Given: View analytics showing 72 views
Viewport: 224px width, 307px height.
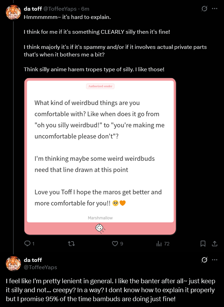Looking at the screenshot, I should pyautogui.click(x=159, y=244).
